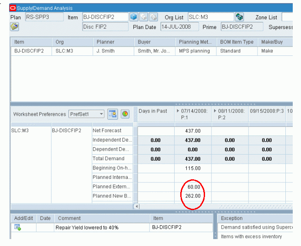Click the Org column header
The height and width of the screenshot is (246, 301).
click(x=73, y=42)
